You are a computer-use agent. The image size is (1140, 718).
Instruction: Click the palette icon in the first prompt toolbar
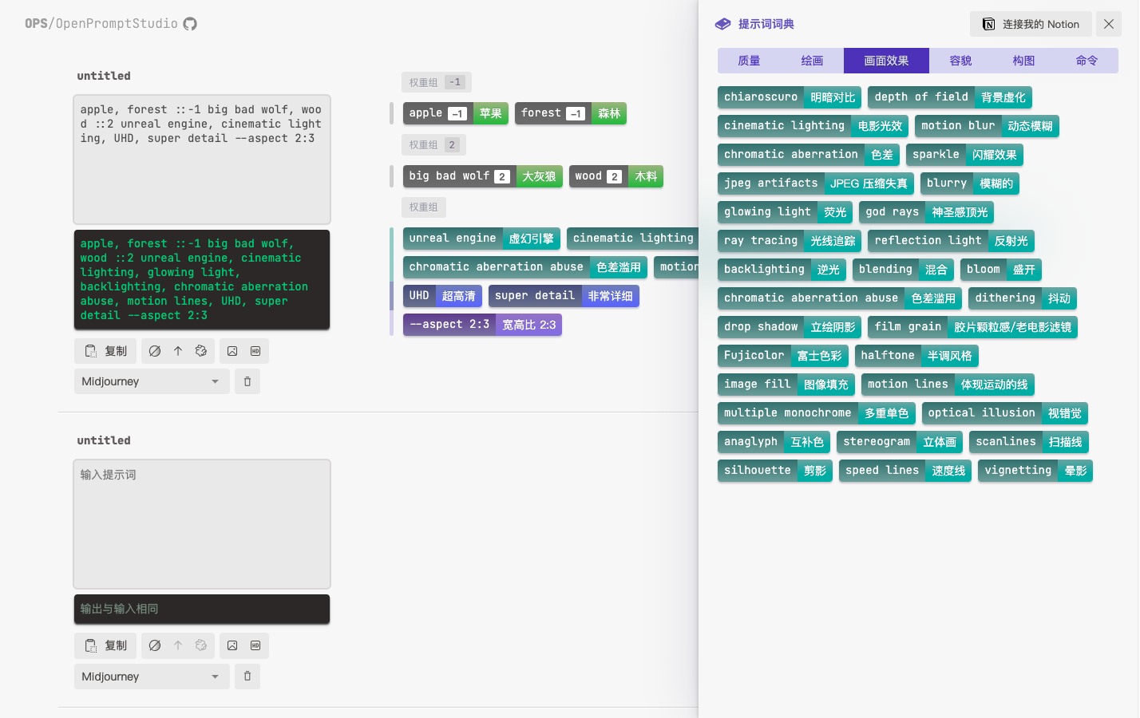[201, 351]
